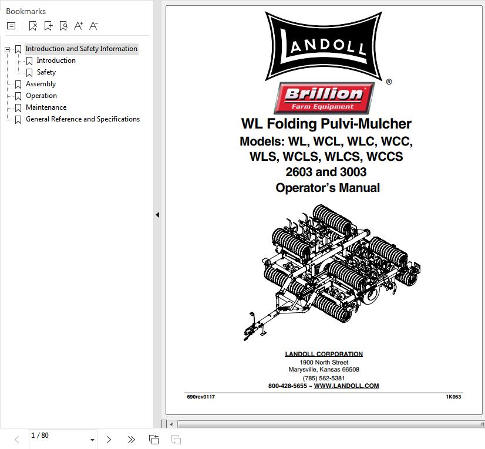Screen dimensions: 485x449
Task: Click the go to next view icon
Action: coord(176,440)
